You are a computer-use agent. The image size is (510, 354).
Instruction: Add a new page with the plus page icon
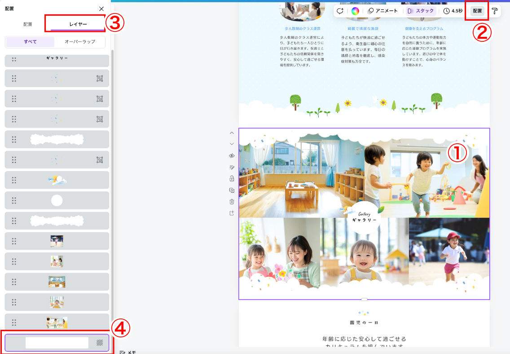click(x=232, y=213)
